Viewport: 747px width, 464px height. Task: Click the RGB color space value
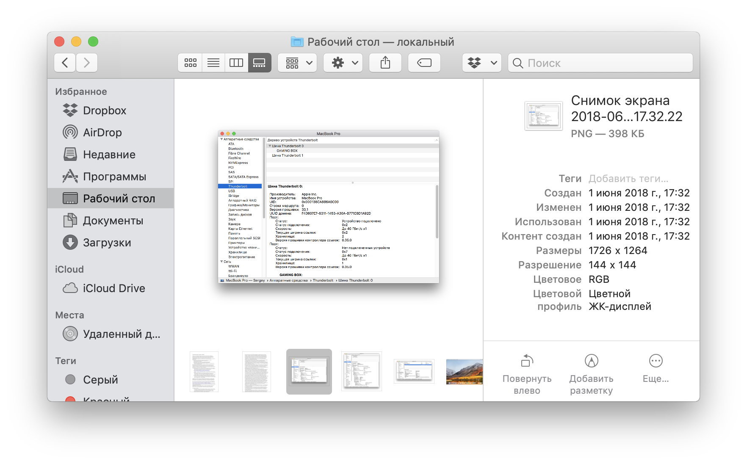[599, 279]
